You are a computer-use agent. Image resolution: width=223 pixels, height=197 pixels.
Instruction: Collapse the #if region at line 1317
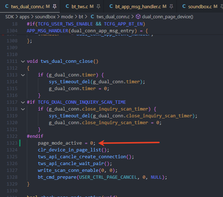[x=23, y=102]
